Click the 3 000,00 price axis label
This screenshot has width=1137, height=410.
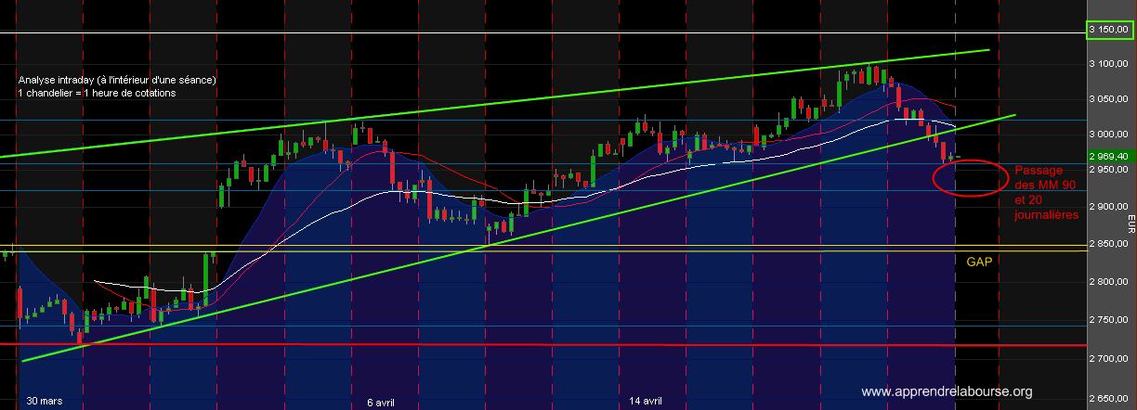point(1110,135)
